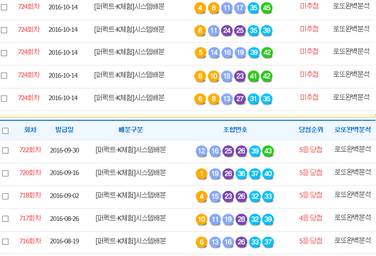Click the orange number 5 ball

(x=200, y=52)
